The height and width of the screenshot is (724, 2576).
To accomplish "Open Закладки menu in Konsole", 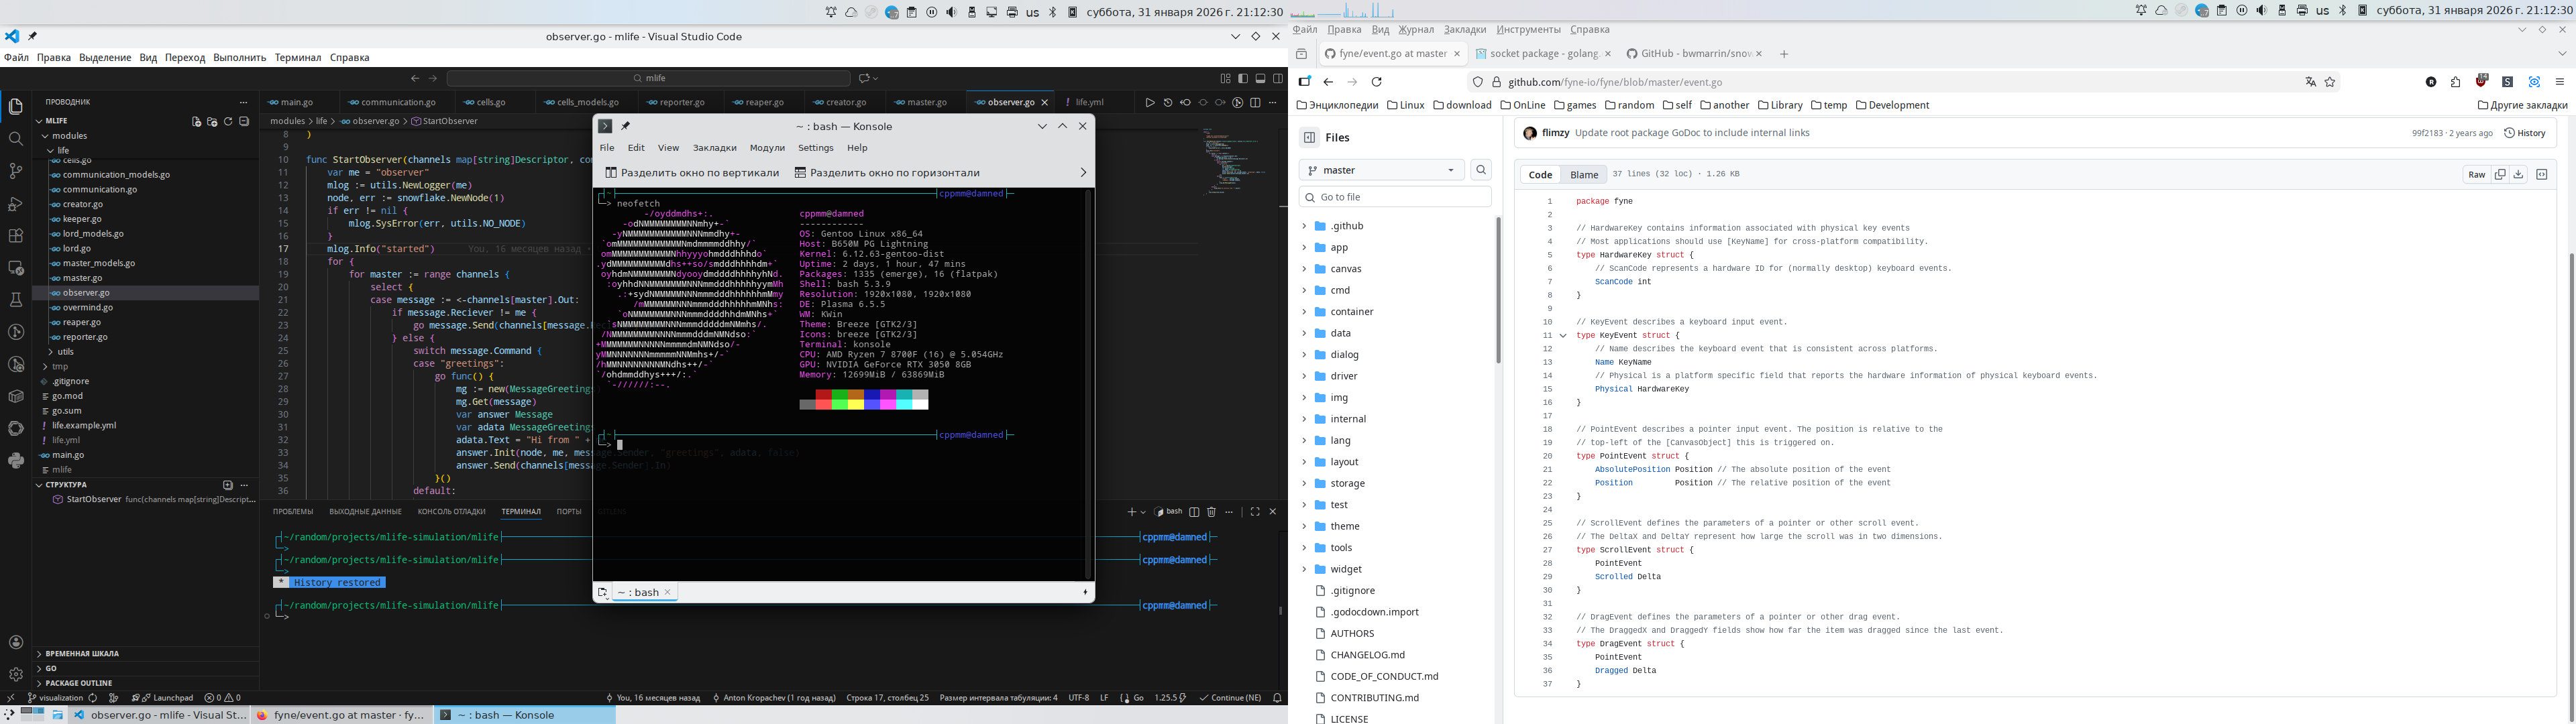I will click(x=714, y=148).
